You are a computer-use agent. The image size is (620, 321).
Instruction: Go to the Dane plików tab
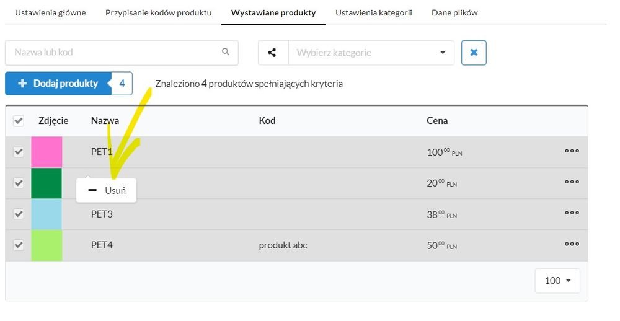coord(454,12)
